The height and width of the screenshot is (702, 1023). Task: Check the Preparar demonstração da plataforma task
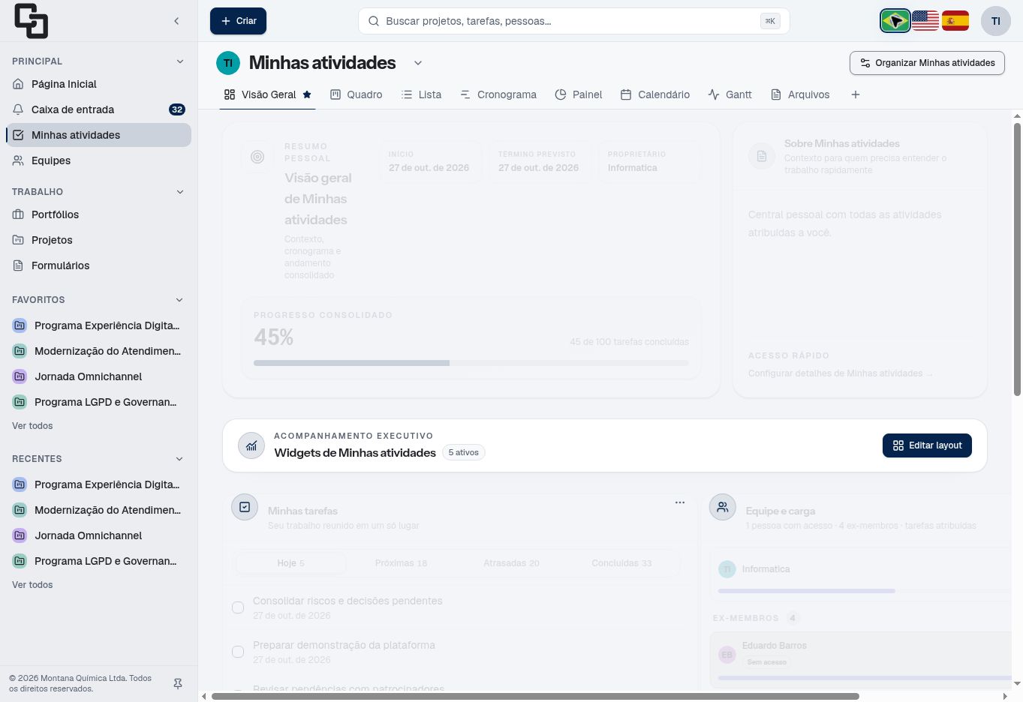point(238,652)
